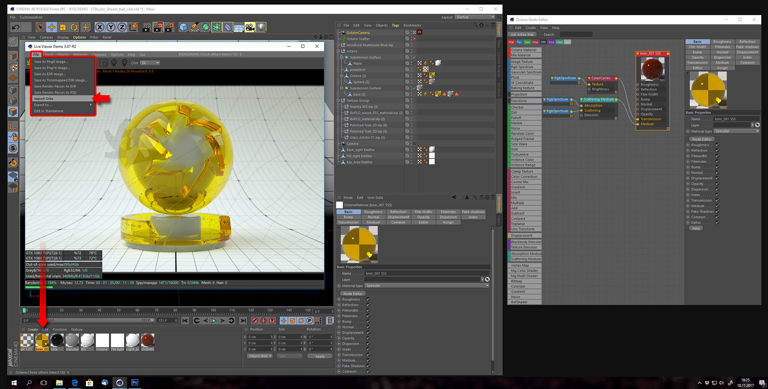Activate the Move tool in top toolbar

point(52,27)
